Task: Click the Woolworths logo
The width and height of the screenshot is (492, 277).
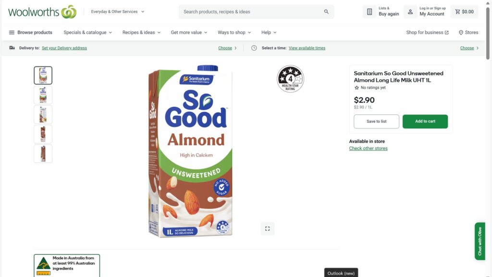Action: coord(42,12)
